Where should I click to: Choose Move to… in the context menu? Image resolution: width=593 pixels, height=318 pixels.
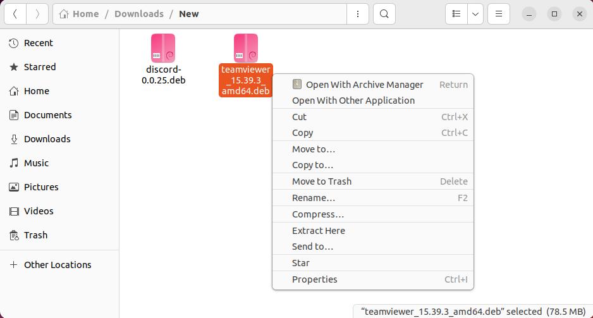tap(373, 149)
